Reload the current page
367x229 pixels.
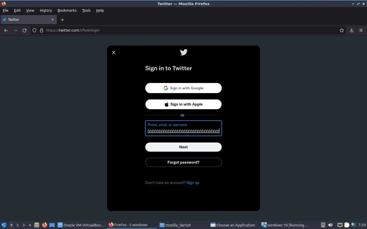click(24, 30)
